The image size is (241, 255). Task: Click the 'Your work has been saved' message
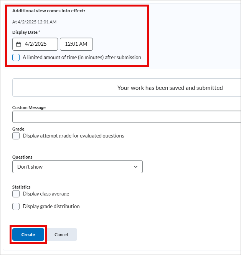170,88
